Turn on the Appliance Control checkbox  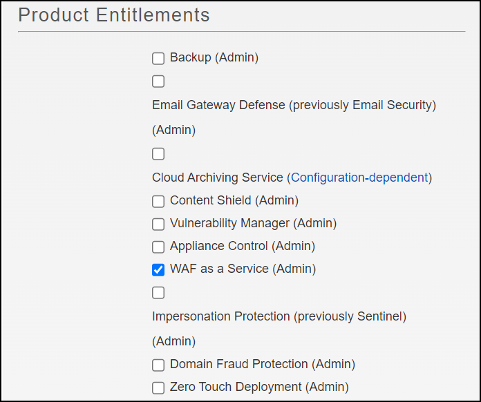(x=158, y=247)
